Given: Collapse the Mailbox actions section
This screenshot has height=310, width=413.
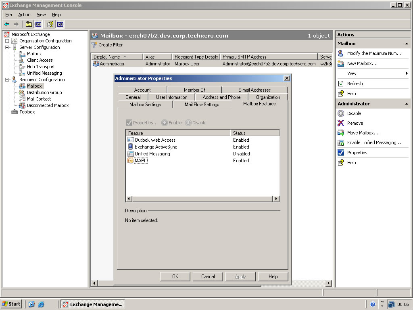Looking at the screenshot, I should pyautogui.click(x=407, y=44).
